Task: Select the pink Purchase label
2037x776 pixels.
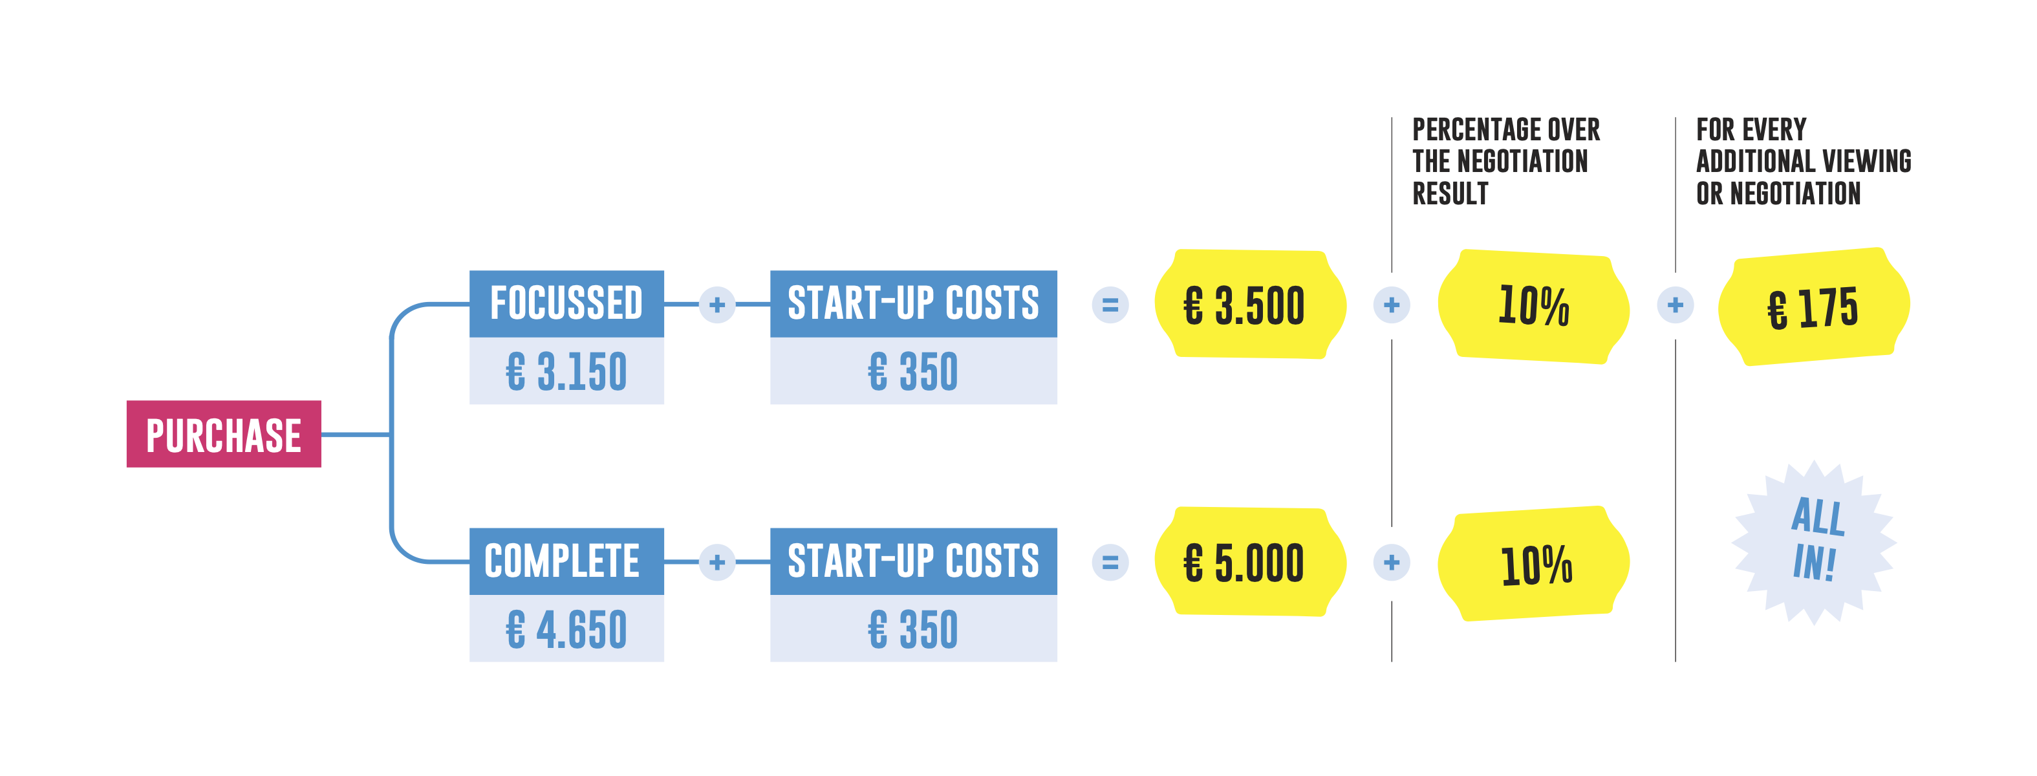Action: 224,433
